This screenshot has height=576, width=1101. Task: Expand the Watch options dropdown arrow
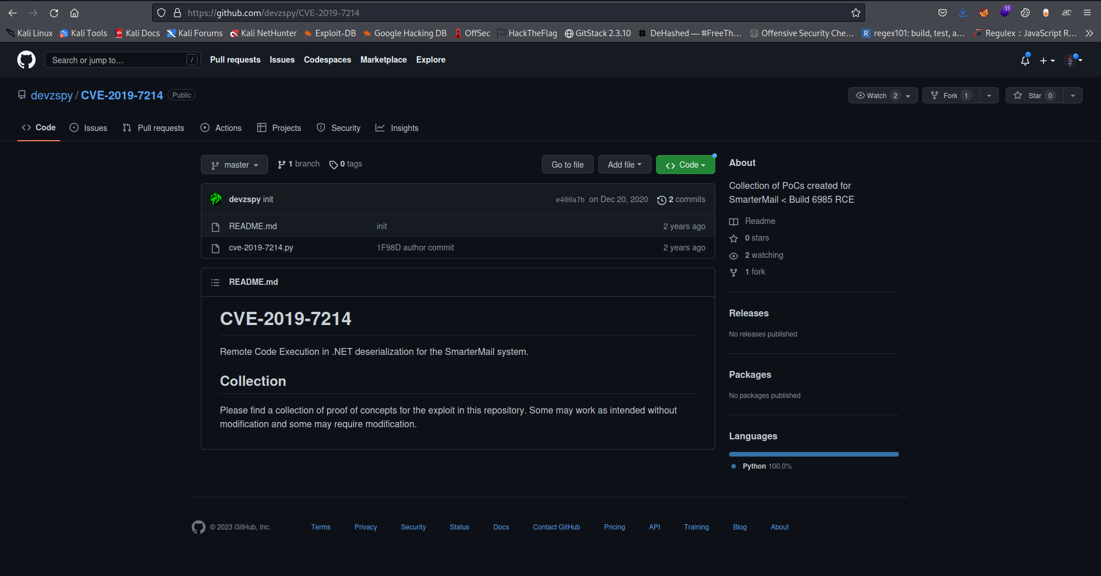(x=909, y=95)
